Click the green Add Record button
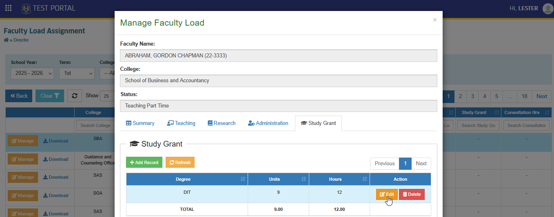554x217 pixels. pyautogui.click(x=144, y=162)
